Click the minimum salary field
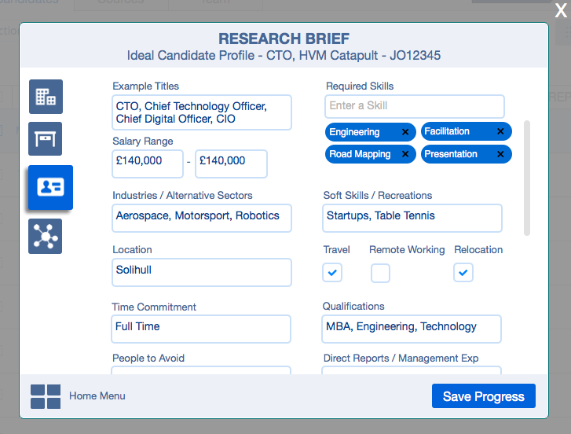 click(148, 164)
